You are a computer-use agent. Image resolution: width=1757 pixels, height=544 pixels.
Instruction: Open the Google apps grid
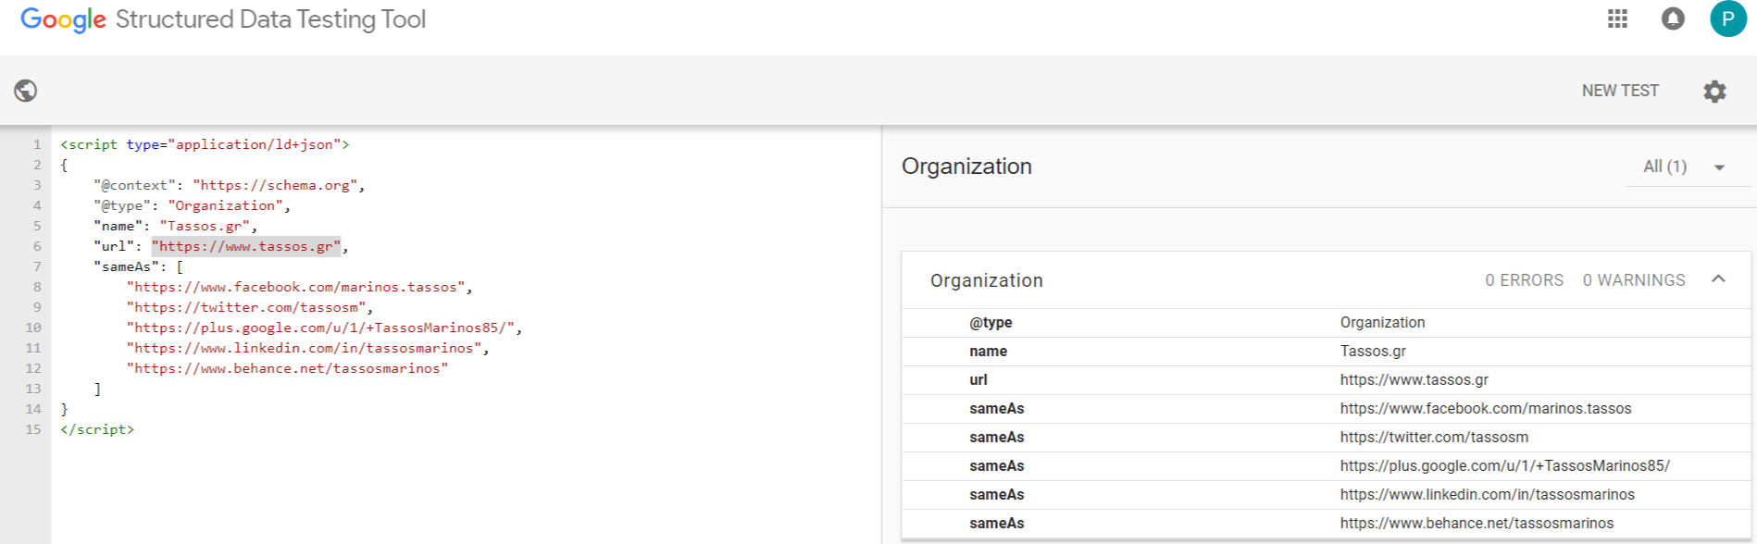tap(1617, 19)
